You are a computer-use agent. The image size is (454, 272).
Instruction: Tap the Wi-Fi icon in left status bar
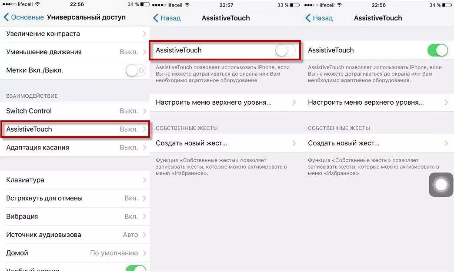click(38, 4)
